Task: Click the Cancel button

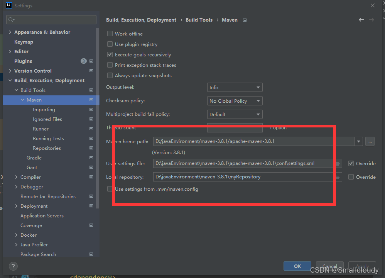Action: (329, 266)
